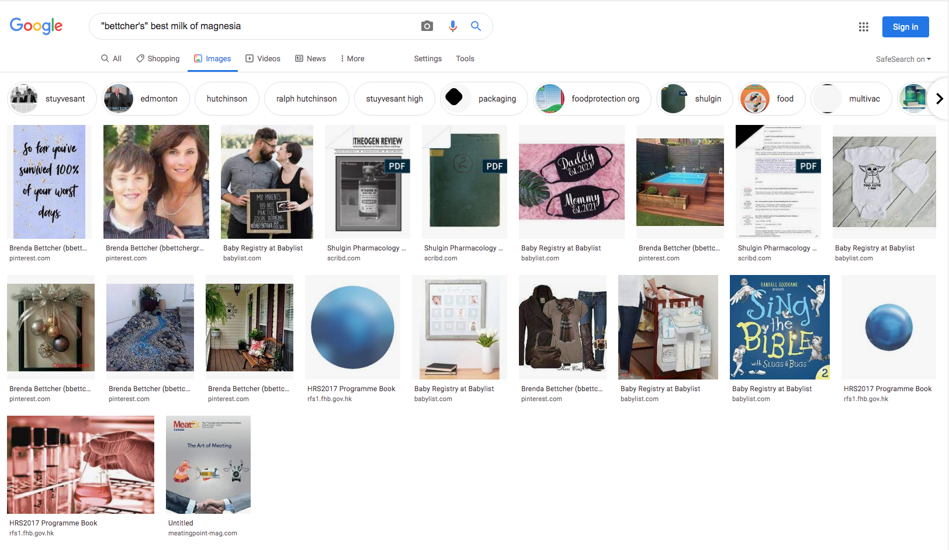
Task: Click the search by image camera icon
Action: [427, 26]
